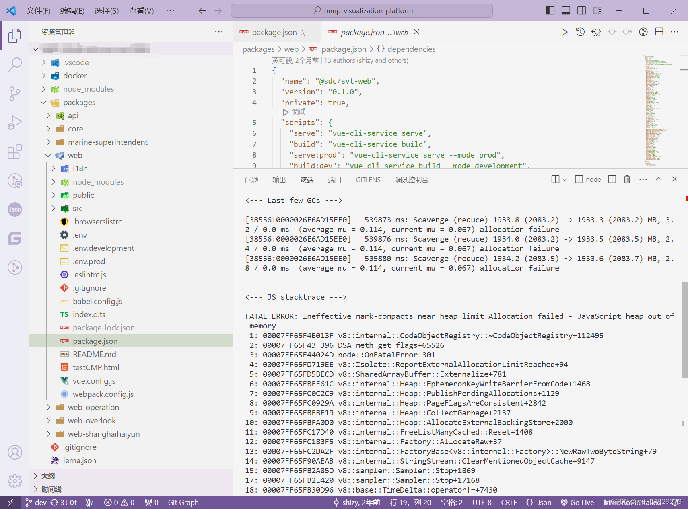Change CRLF line ending setting
The height and width of the screenshot is (509, 688).
pyautogui.click(x=509, y=502)
